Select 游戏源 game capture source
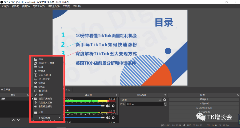This screenshot has height=128, width=240. tap(48, 87)
